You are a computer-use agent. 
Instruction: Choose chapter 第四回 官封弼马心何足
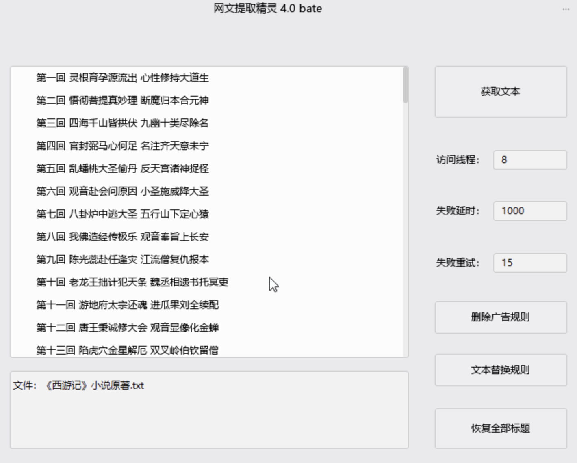click(122, 146)
